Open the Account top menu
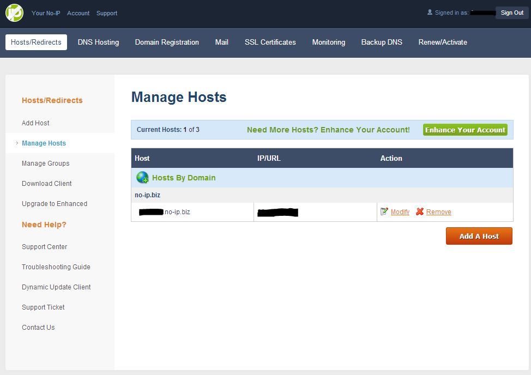This screenshot has width=531, height=375. pyautogui.click(x=78, y=13)
